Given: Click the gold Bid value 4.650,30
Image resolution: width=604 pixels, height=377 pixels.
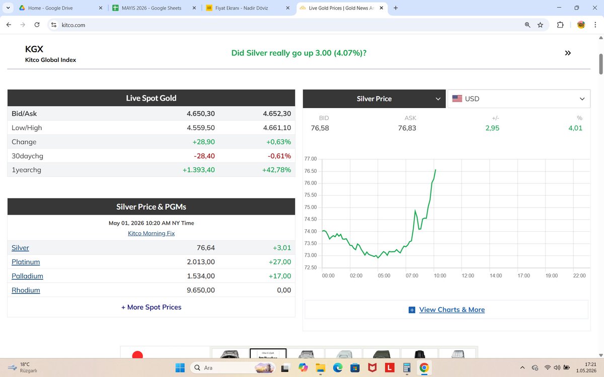Looking at the screenshot, I should pos(200,114).
